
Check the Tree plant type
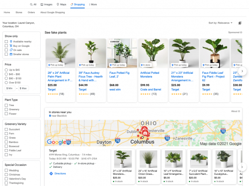point(6,105)
